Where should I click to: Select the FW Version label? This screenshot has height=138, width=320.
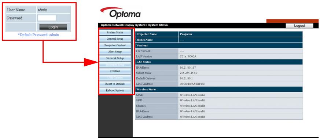143,51
